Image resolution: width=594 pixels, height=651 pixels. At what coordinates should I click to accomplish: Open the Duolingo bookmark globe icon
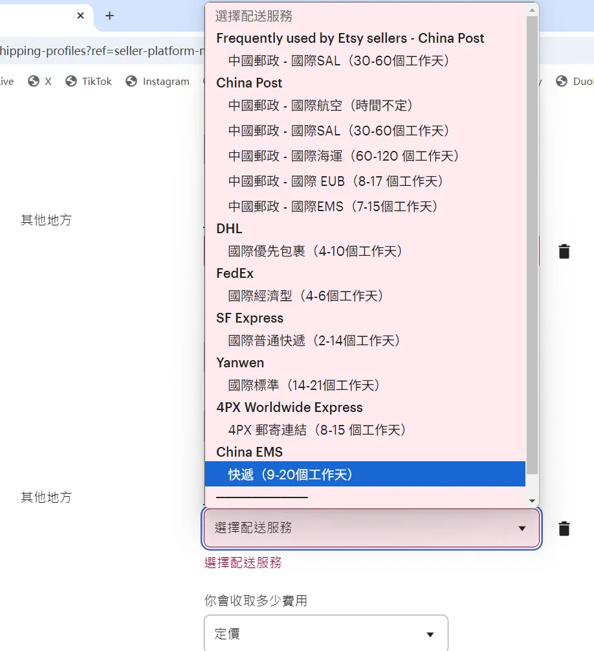pos(562,82)
